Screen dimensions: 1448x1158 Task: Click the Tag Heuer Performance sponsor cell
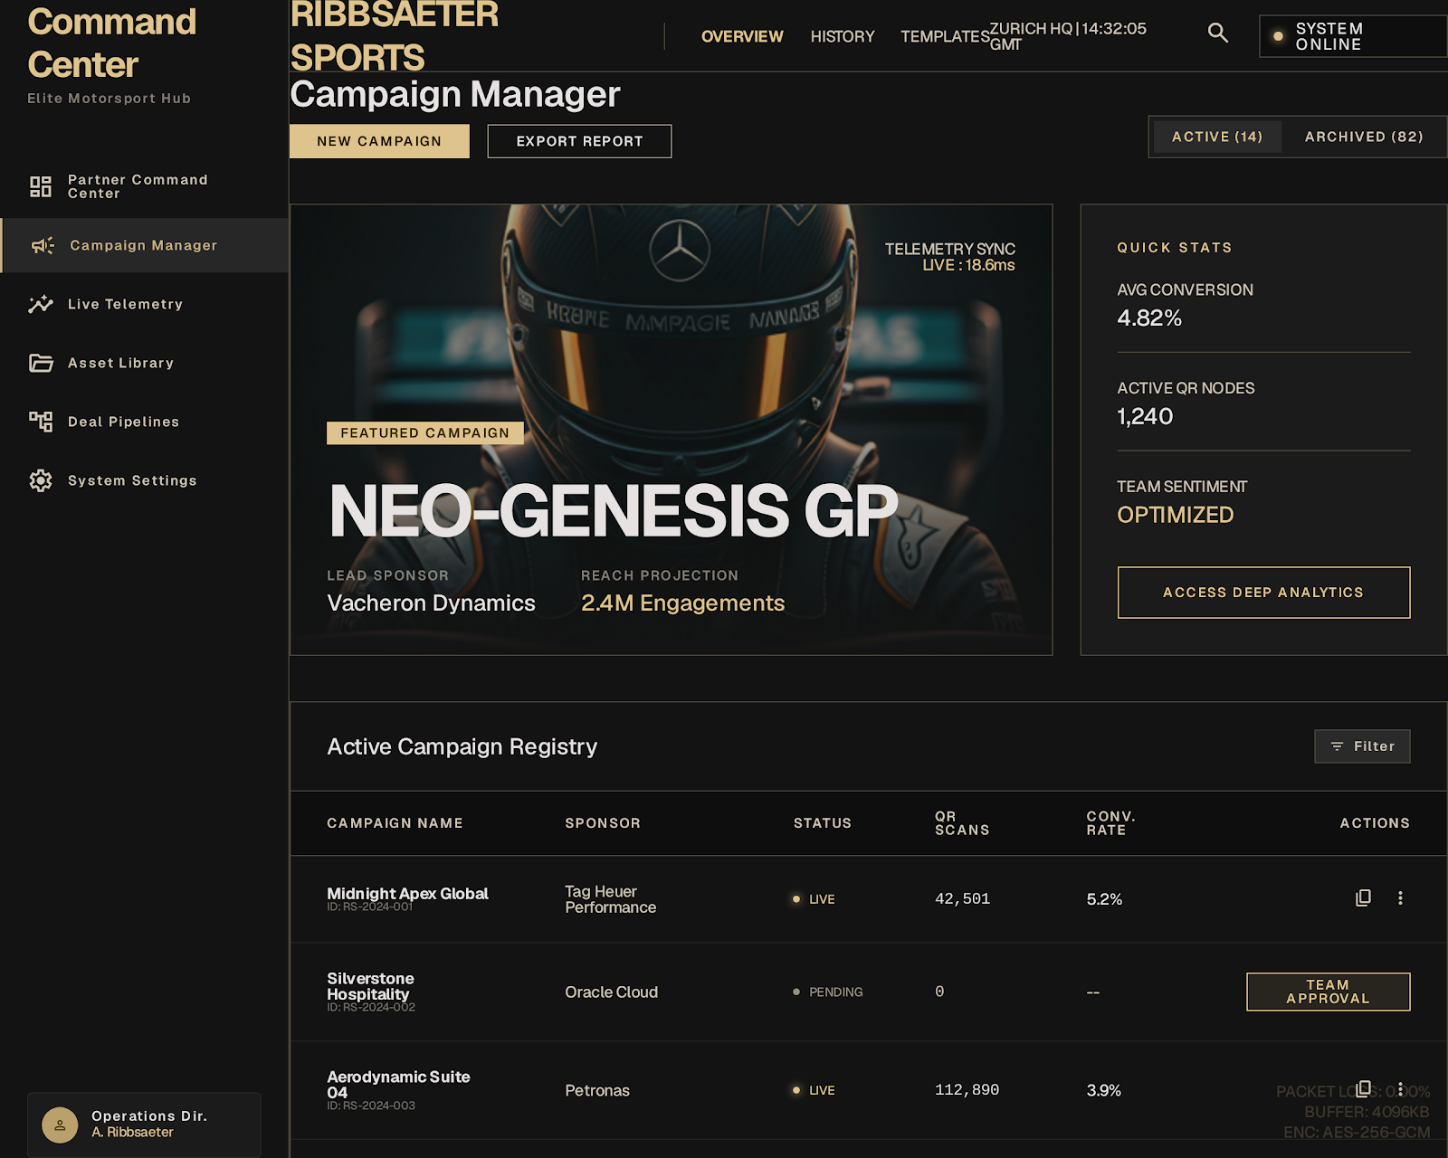(x=611, y=899)
